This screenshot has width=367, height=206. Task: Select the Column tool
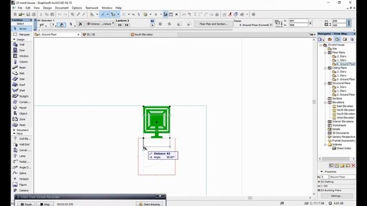tap(22, 62)
